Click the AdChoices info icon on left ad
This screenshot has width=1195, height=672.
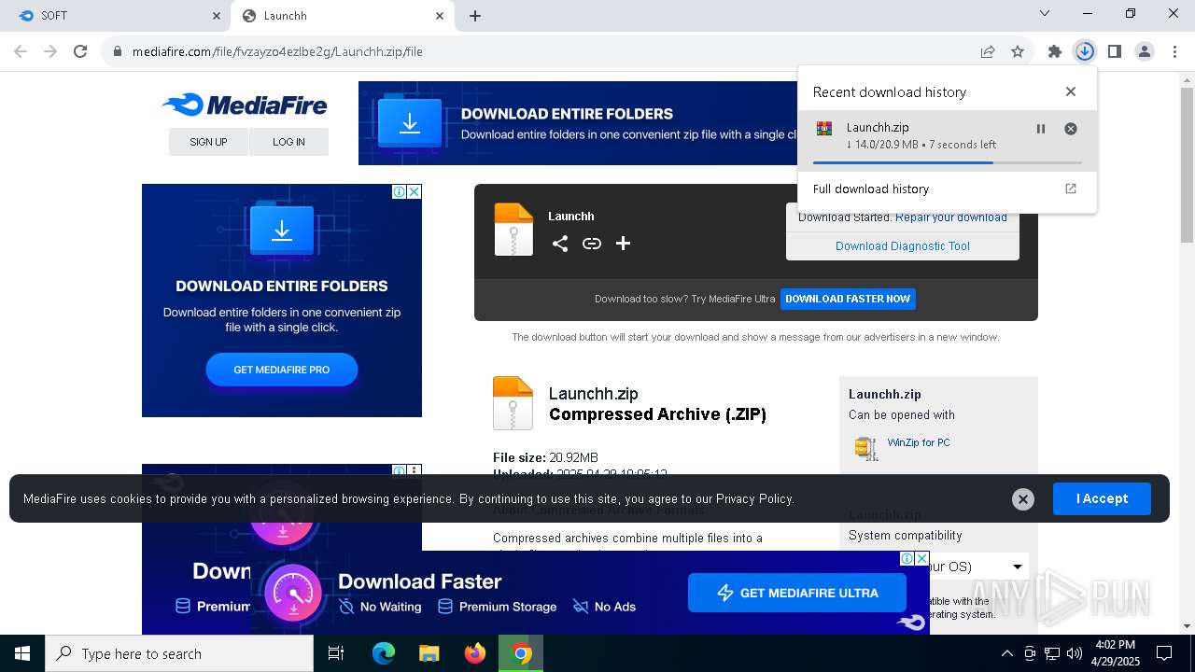pos(400,191)
